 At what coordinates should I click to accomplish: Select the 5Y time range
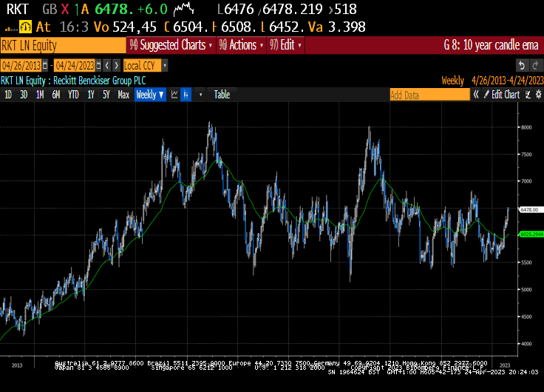[106, 95]
